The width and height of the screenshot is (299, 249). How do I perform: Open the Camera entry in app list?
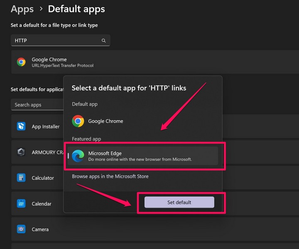[40, 229]
